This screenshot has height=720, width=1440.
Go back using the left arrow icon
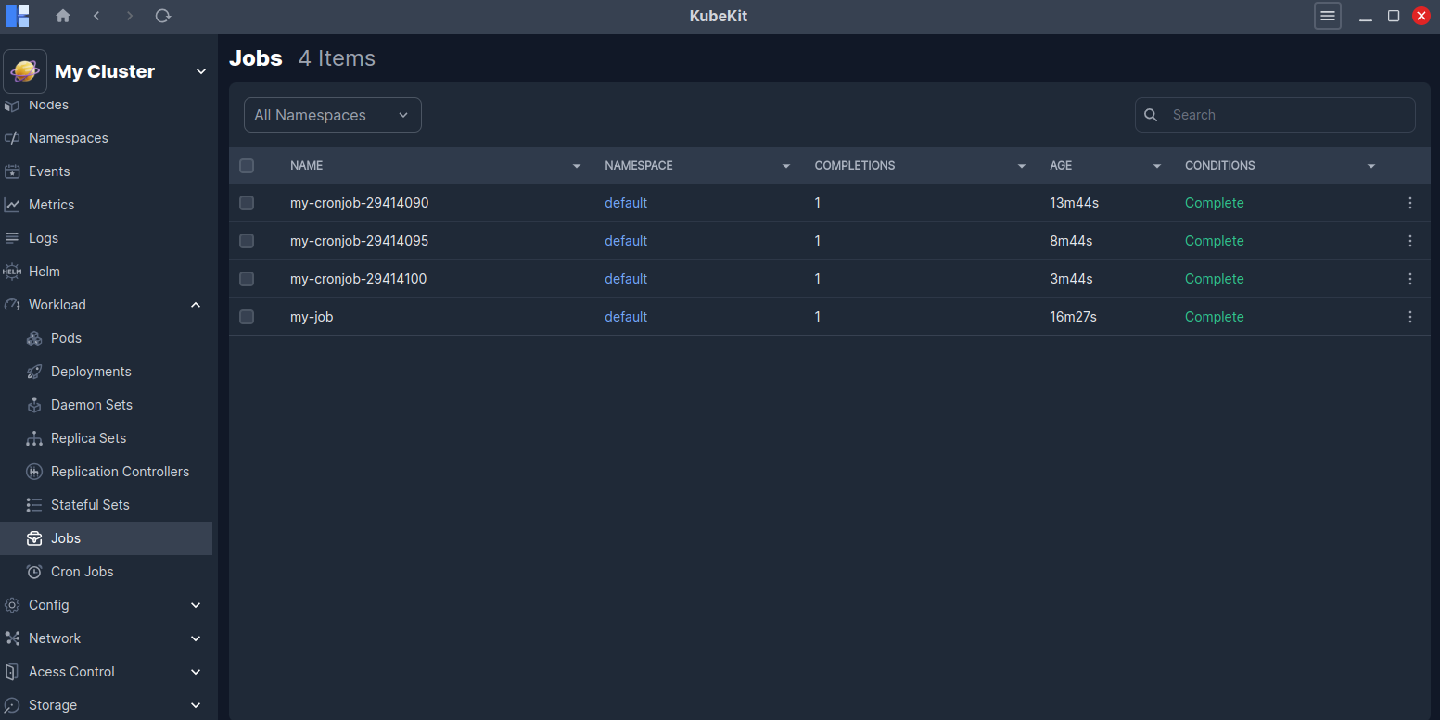(96, 16)
